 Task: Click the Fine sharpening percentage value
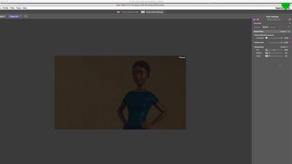click(286, 50)
